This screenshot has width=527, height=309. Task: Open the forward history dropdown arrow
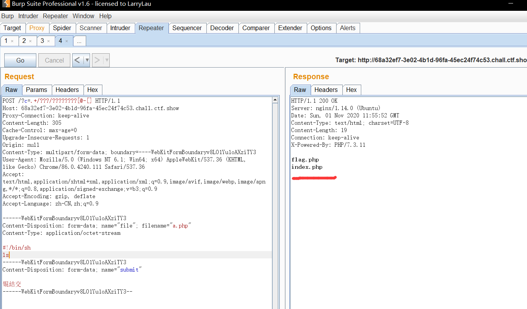(x=107, y=60)
